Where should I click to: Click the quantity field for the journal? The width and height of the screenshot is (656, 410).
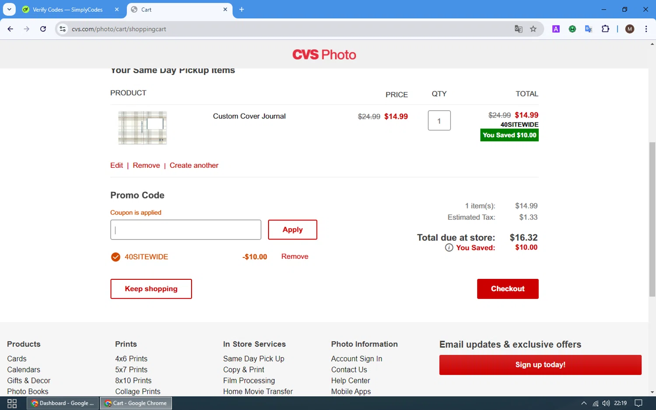439,121
